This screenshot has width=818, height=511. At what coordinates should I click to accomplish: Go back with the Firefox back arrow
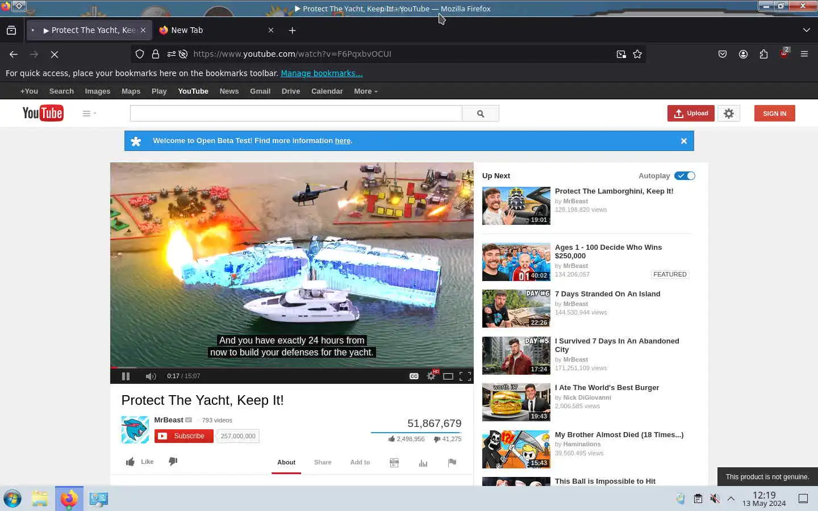[x=14, y=54]
